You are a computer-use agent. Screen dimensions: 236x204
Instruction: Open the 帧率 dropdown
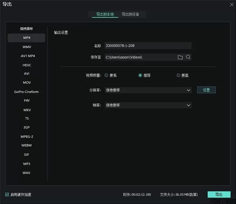pyautogui.click(x=148, y=105)
